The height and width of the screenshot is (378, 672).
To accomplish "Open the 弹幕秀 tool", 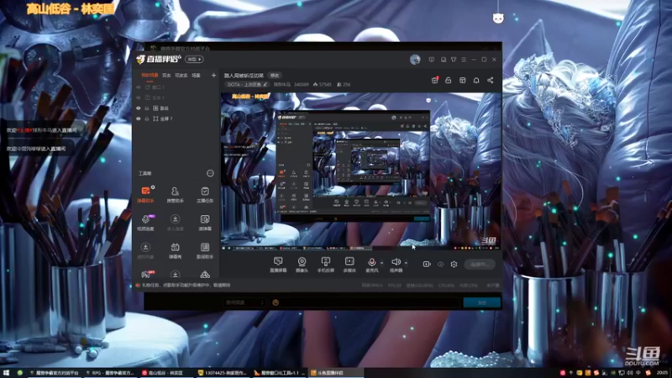I will (175, 250).
